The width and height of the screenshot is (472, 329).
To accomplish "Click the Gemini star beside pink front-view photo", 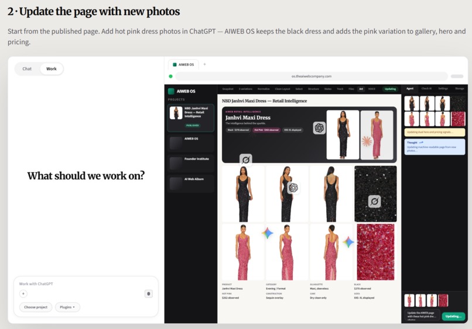I will tap(267, 233).
